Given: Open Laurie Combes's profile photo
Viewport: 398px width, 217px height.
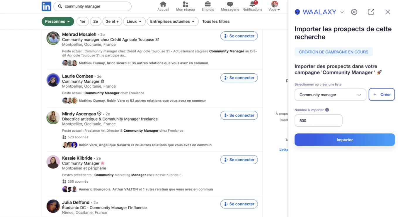Looking at the screenshot, I should point(53,80).
